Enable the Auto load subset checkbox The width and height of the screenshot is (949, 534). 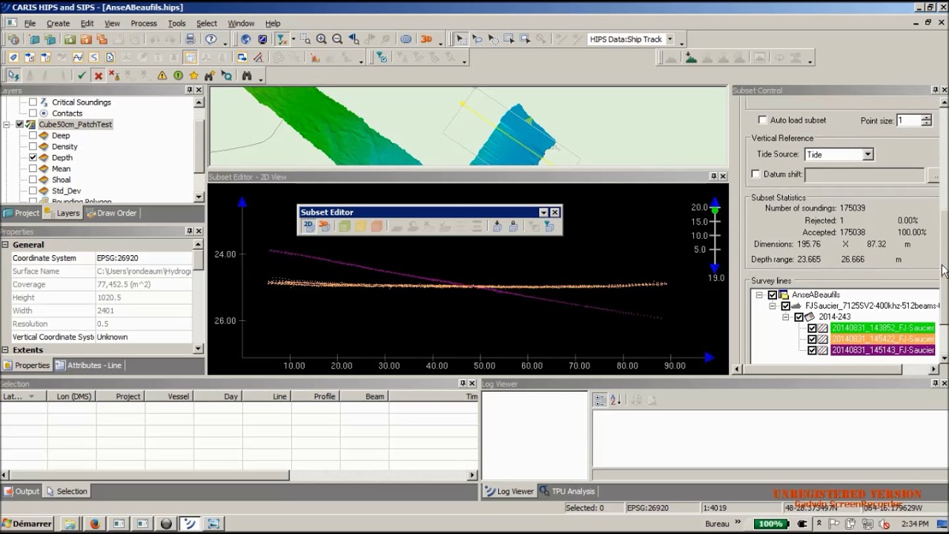pyautogui.click(x=762, y=120)
